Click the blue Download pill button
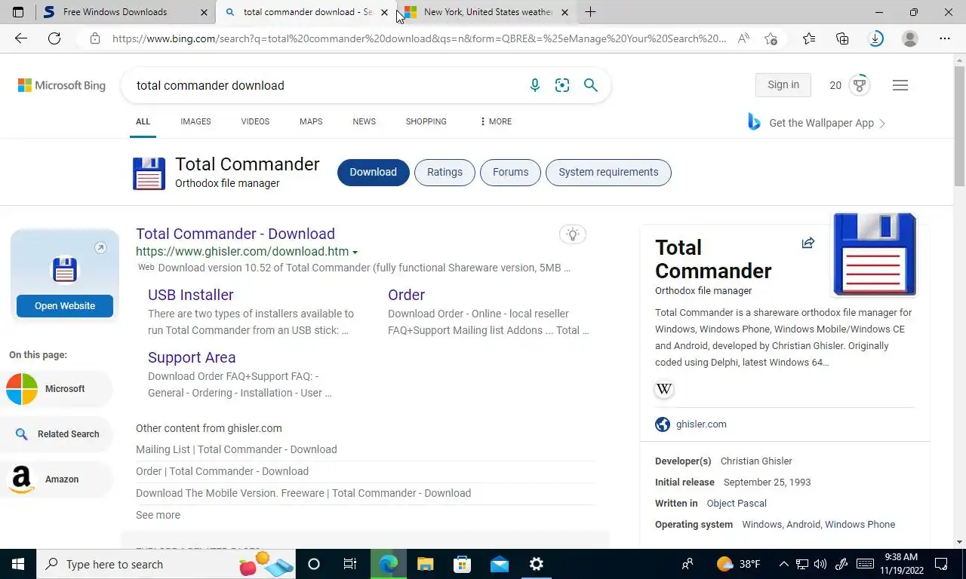Viewport: 966px width, 579px height. (373, 172)
